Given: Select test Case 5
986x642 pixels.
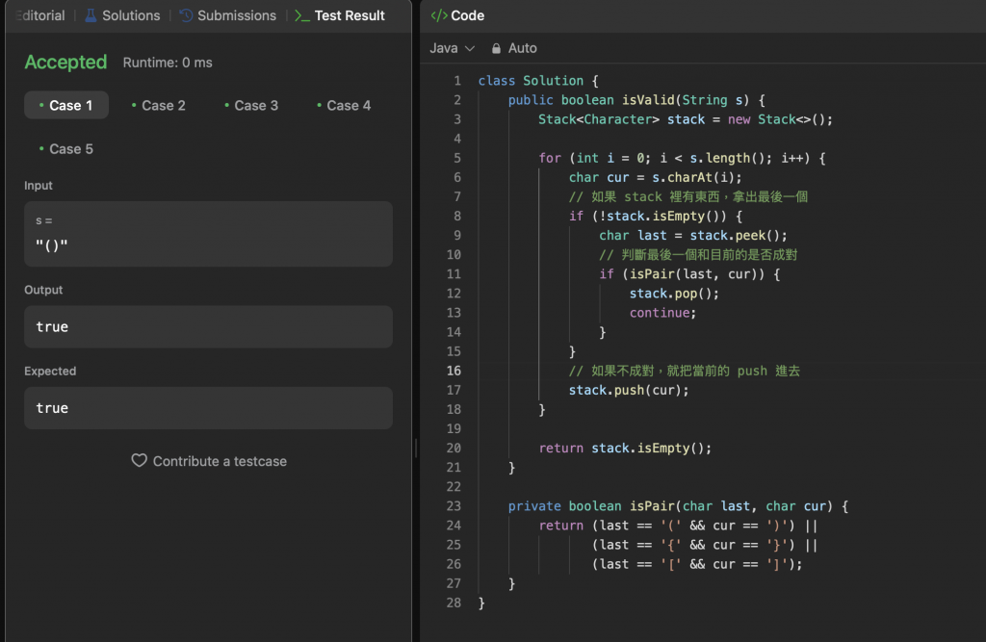Looking at the screenshot, I should pos(66,149).
